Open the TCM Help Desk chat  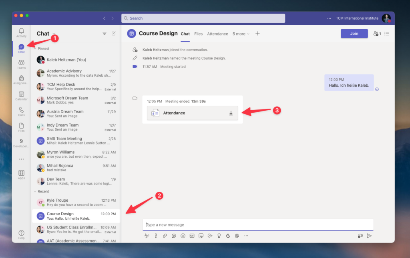coord(76,87)
